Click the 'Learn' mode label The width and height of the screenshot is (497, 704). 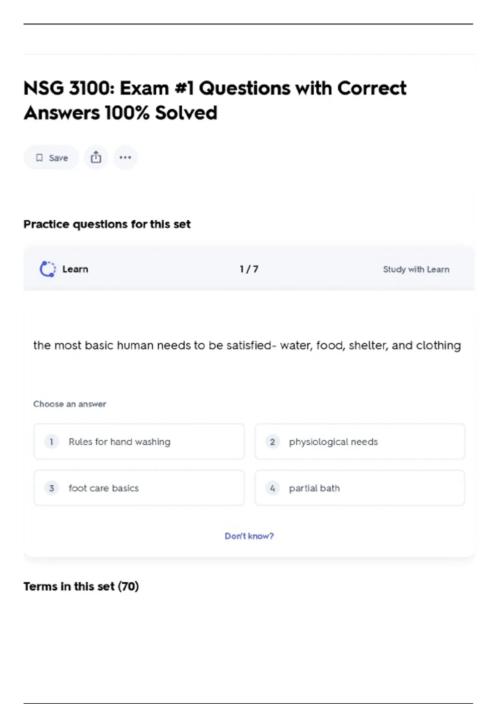pos(75,269)
